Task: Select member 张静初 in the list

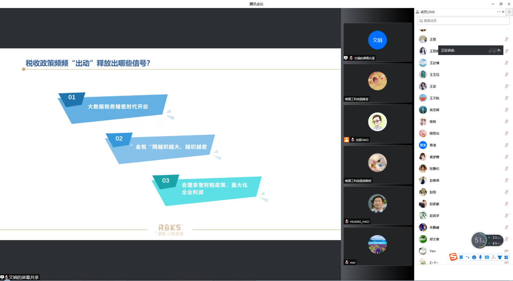Action: click(x=434, y=168)
